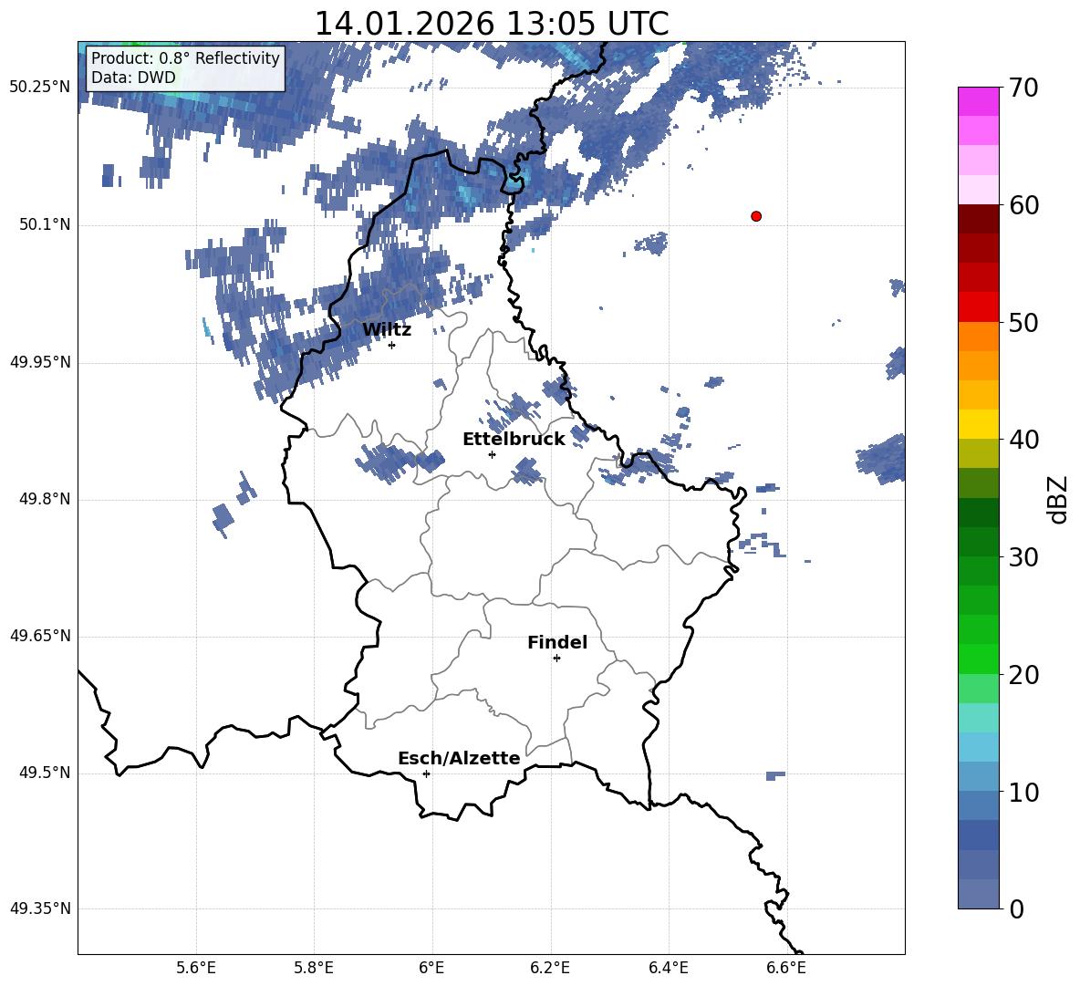
Task: Click the Findel station cross marker
Action: click(x=556, y=658)
